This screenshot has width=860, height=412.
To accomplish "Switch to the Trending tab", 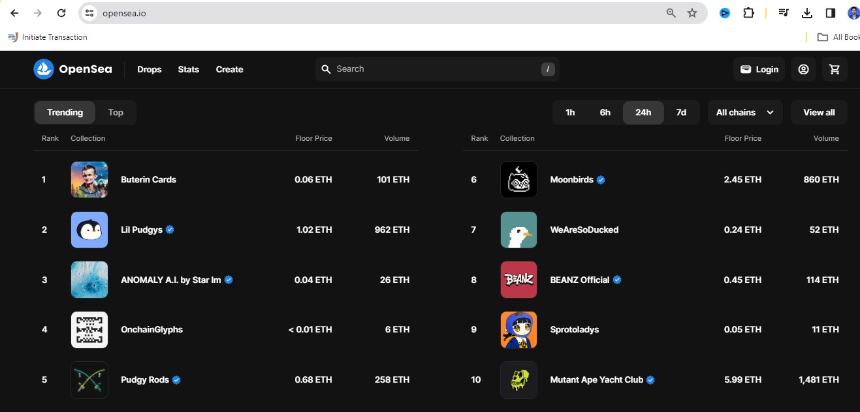I will point(65,112).
